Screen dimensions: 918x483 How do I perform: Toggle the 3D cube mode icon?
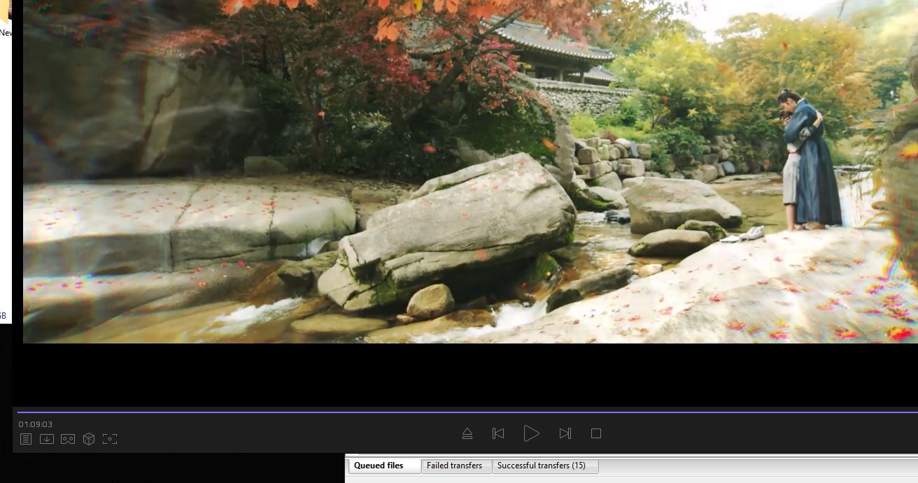point(89,439)
